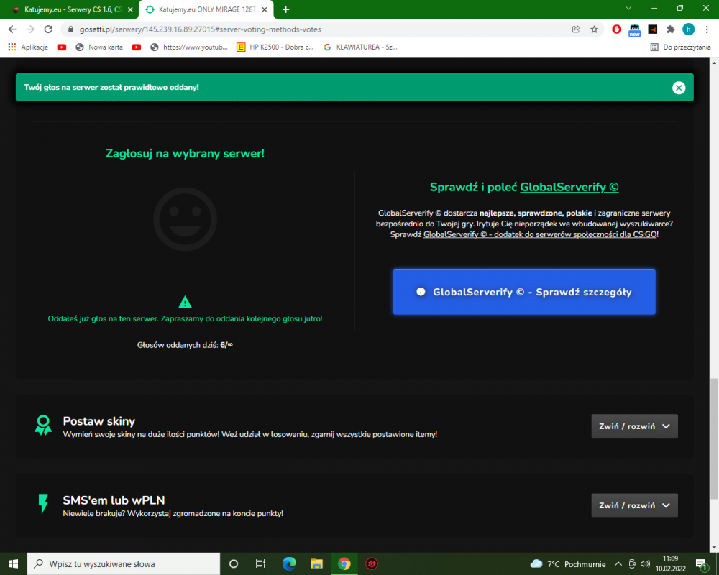Open the extension icon with 'new' badge
This screenshot has height=575, width=719.
635,29
